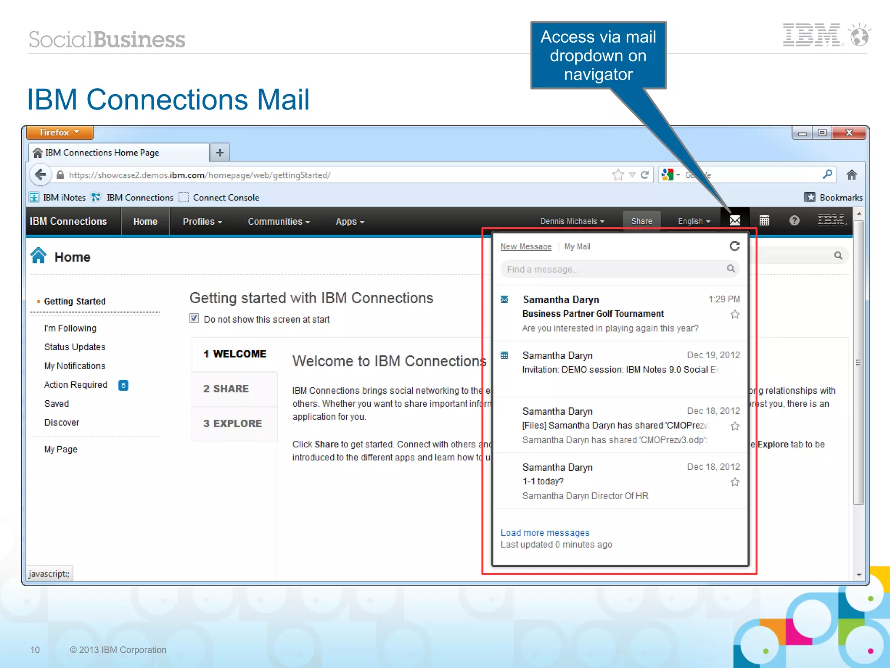Click the Connect Console bookmark

click(219, 197)
